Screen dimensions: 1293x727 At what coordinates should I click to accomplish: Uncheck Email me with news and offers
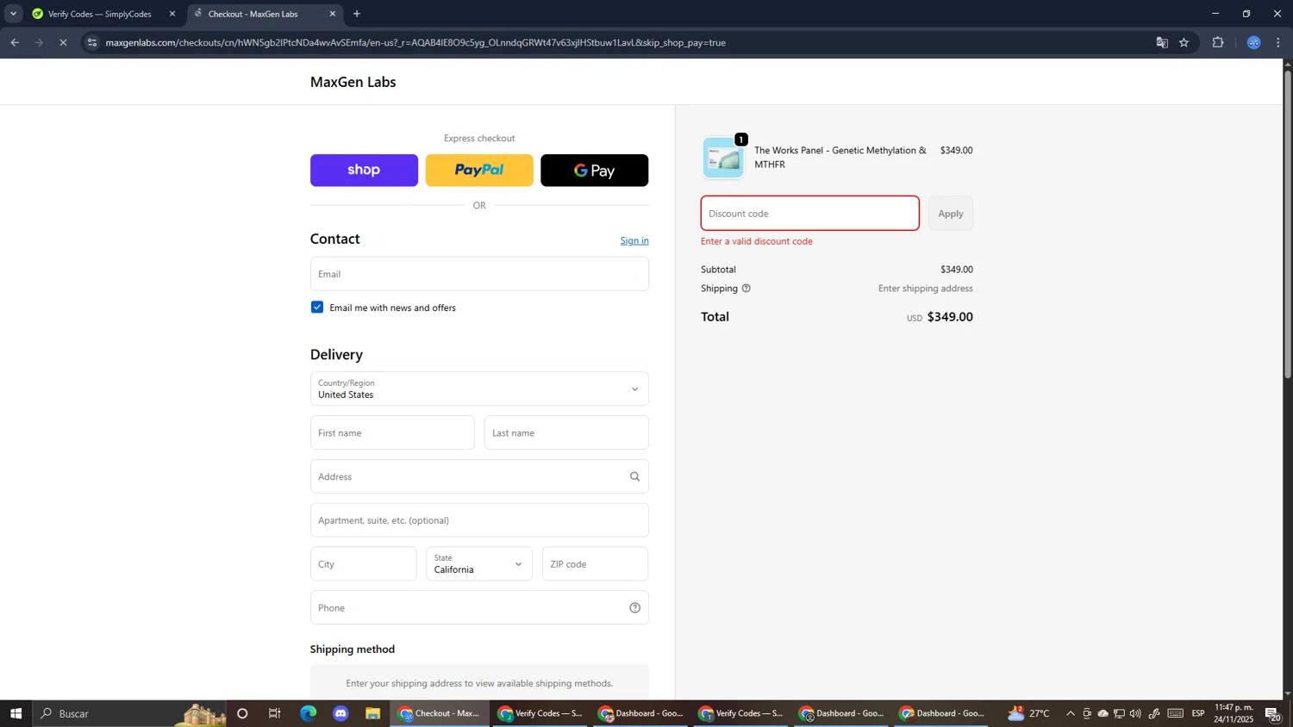coord(317,308)
